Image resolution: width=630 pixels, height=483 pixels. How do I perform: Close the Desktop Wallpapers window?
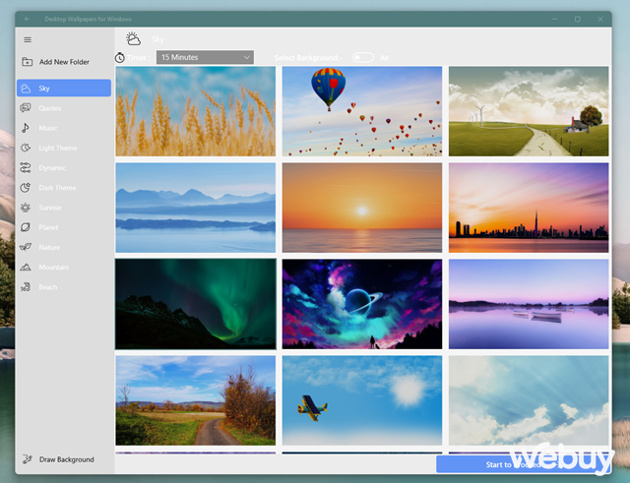coord(600,19)
